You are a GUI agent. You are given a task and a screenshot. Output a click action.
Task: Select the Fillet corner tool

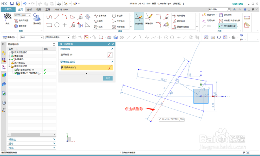pos(159,17)
